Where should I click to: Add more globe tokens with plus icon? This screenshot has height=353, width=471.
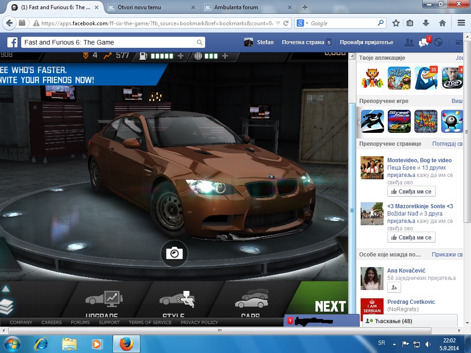pyautogui.click(x=225, y=56)
